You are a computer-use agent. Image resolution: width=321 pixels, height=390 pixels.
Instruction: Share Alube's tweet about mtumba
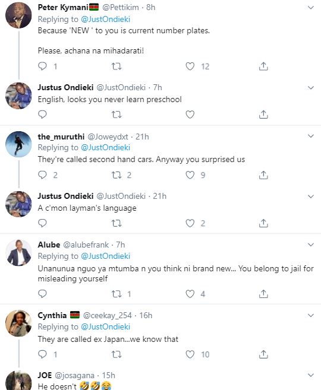click(x=263, y=294)
